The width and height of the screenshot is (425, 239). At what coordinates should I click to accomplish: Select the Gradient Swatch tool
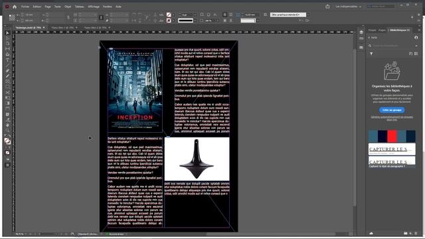(x=7, y=104)
